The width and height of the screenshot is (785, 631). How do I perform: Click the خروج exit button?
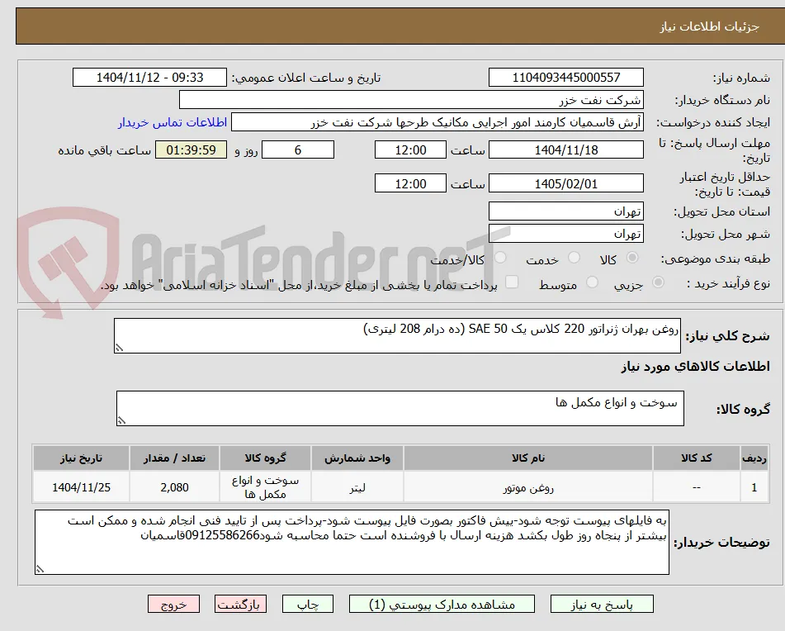[173, 605]
